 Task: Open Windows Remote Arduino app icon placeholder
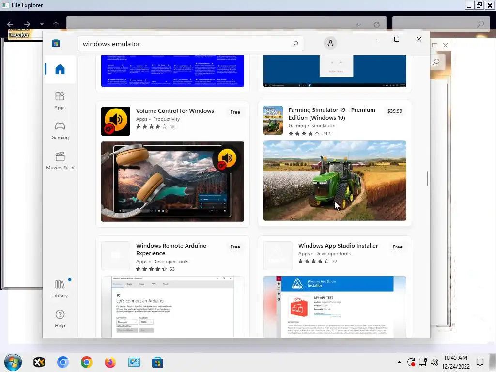point(116,256)
